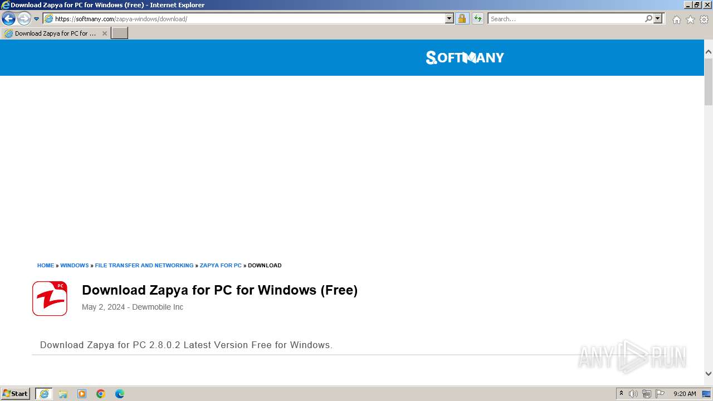Click the Refresh page icon

pos(478,18)
